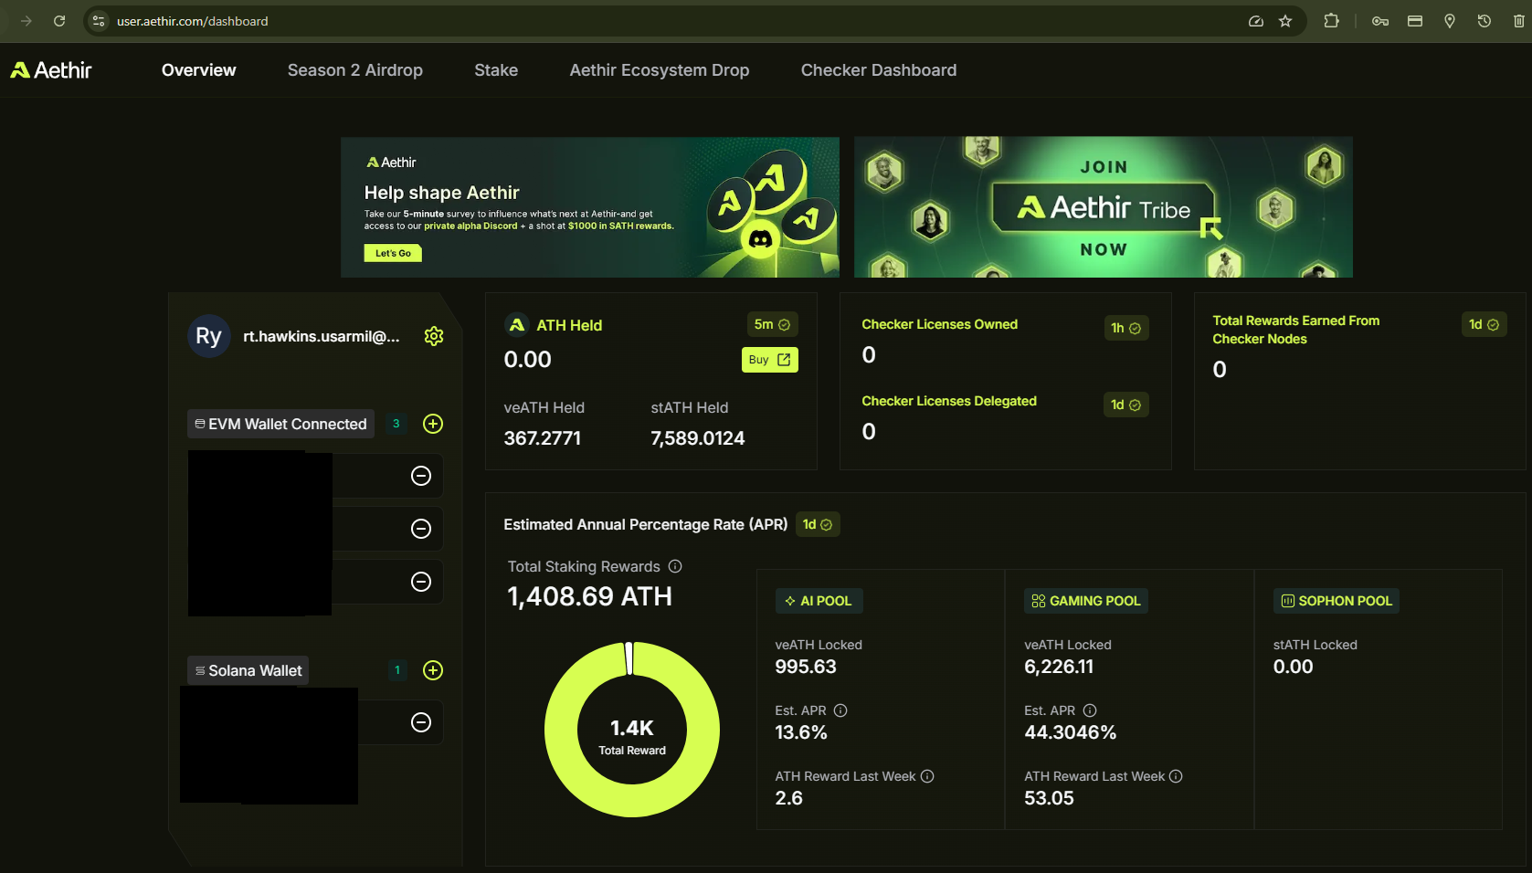Select the SOPHON POOL label

(x=1337, y=601)
